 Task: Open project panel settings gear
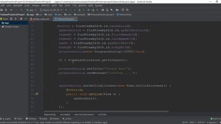21,19
